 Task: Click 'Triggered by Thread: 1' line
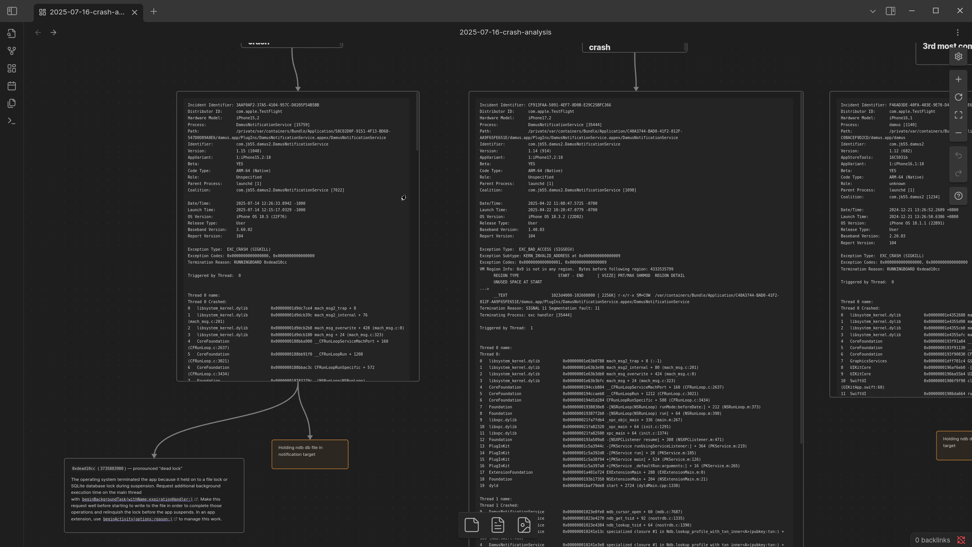tap(506, 328)
